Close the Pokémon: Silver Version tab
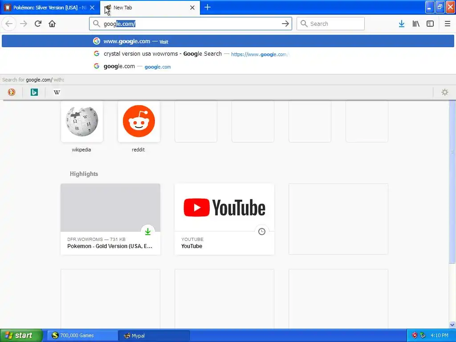456x342 pixels. pos(92,8)
